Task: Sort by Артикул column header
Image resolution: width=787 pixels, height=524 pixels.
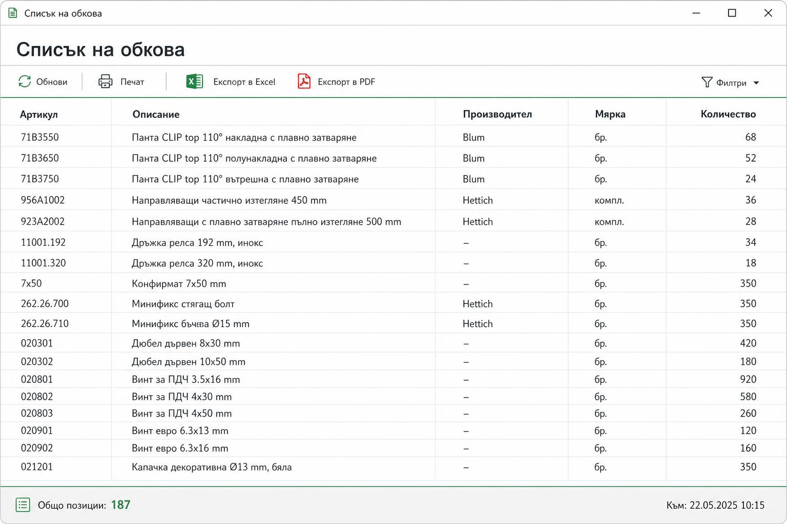Action: point(39,114)
